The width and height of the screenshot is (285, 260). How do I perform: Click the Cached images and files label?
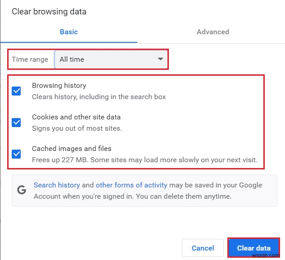(x=72, y=149)
